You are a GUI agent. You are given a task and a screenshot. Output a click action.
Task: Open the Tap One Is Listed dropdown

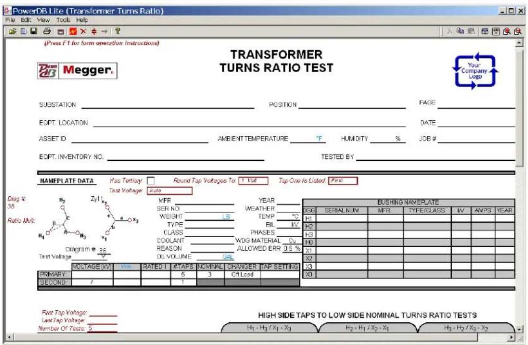343,181
